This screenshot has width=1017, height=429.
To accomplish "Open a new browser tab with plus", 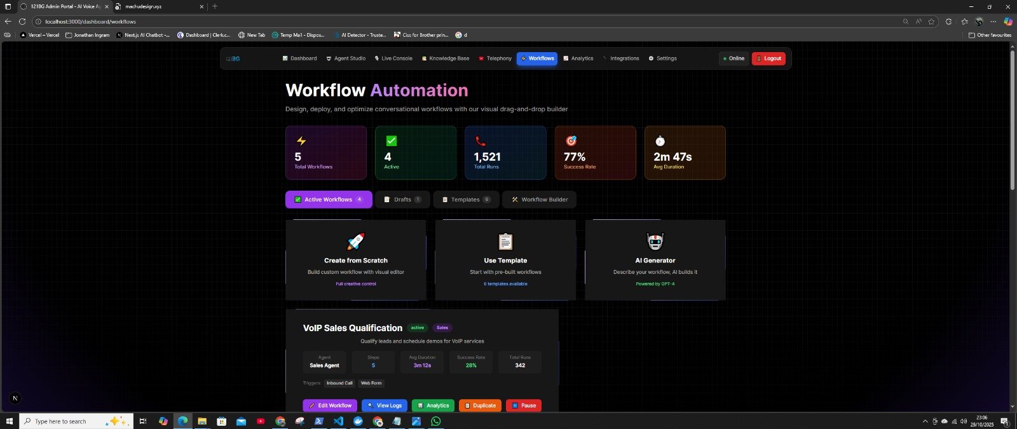I will pyautogui.click(x=215, y=6).
